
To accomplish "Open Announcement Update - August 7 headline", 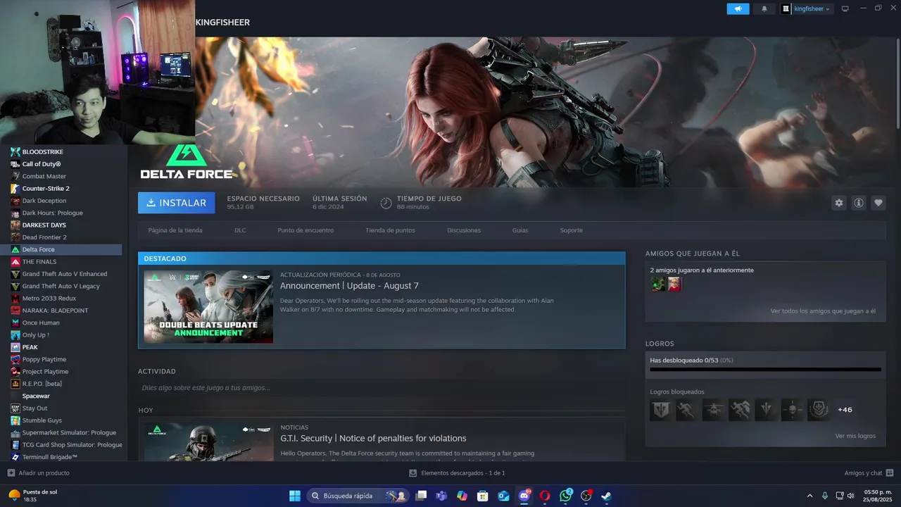I will tap(349, 286).
